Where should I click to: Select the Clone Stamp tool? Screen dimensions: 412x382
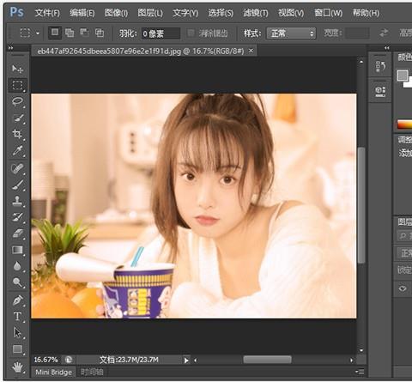[17, 200]
